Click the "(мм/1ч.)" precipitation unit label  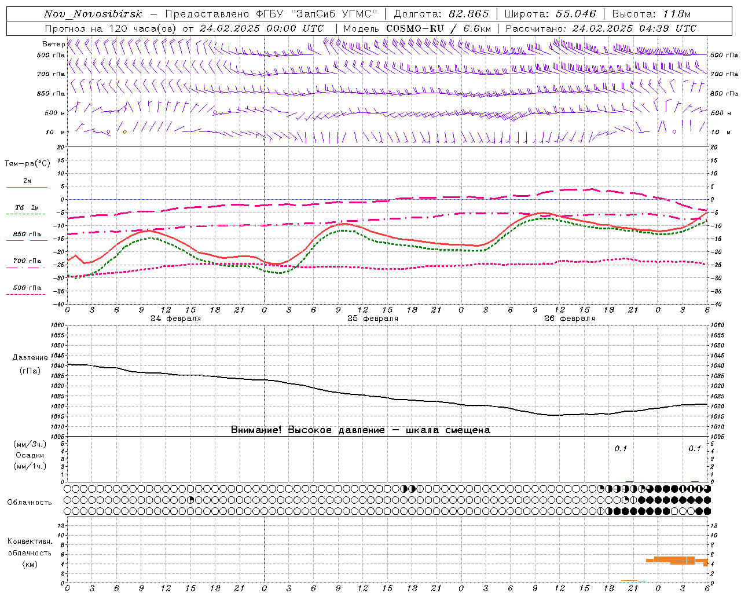tap(30, 466)
